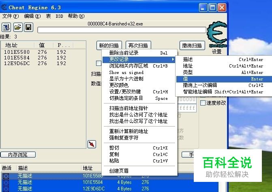Select 找出是什么访问了这个地址
272x192 pixels.
139,115
